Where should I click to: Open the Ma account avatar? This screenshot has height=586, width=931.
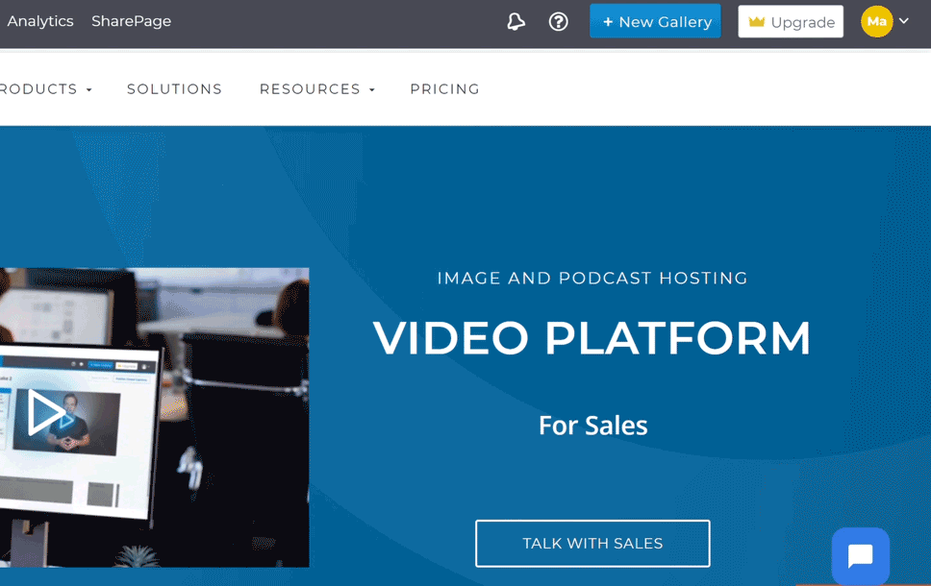pyautogui.click(x=876, y=20)
